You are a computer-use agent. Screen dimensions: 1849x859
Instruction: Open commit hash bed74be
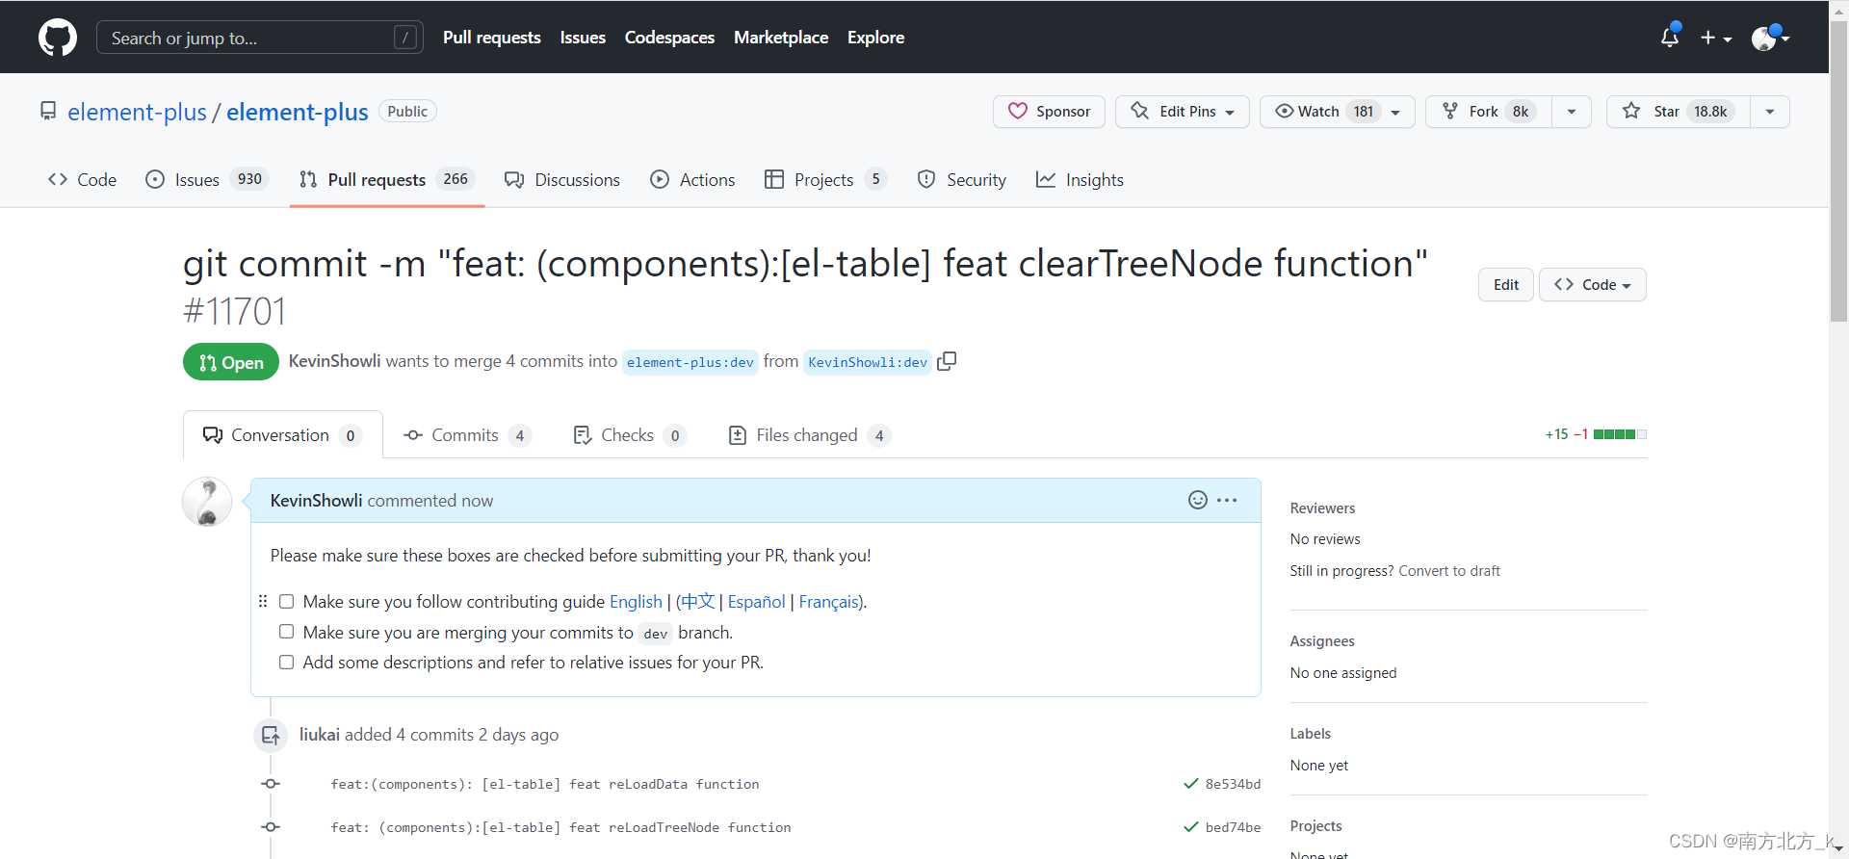tap(1233, 827)
